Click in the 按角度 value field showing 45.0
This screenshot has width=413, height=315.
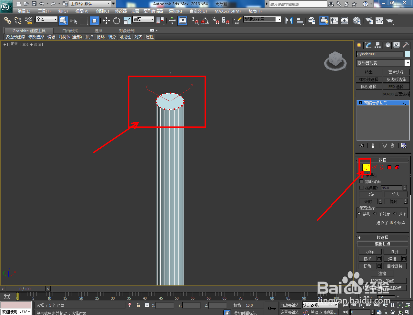391,188
